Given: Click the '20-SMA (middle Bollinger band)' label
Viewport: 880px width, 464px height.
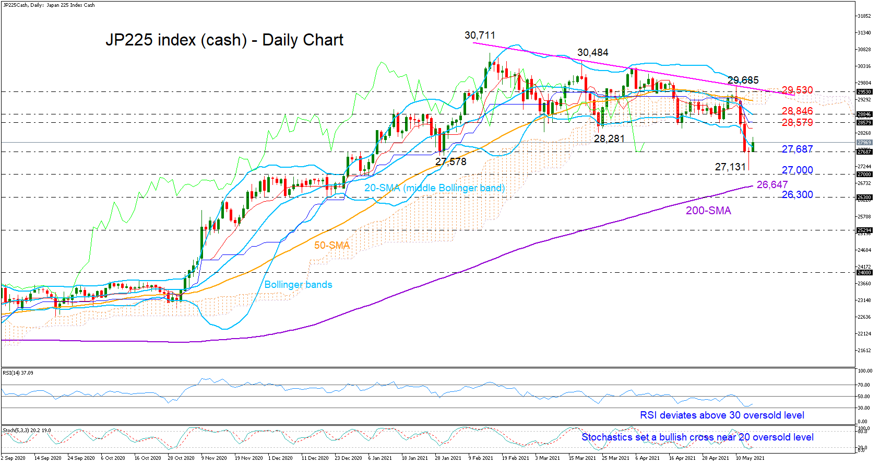Looking at the screenshot, I should click(434, 188).
